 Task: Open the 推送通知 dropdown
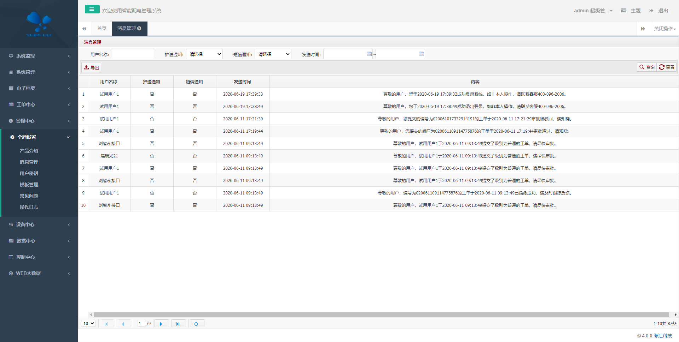[x=204, y=54]
